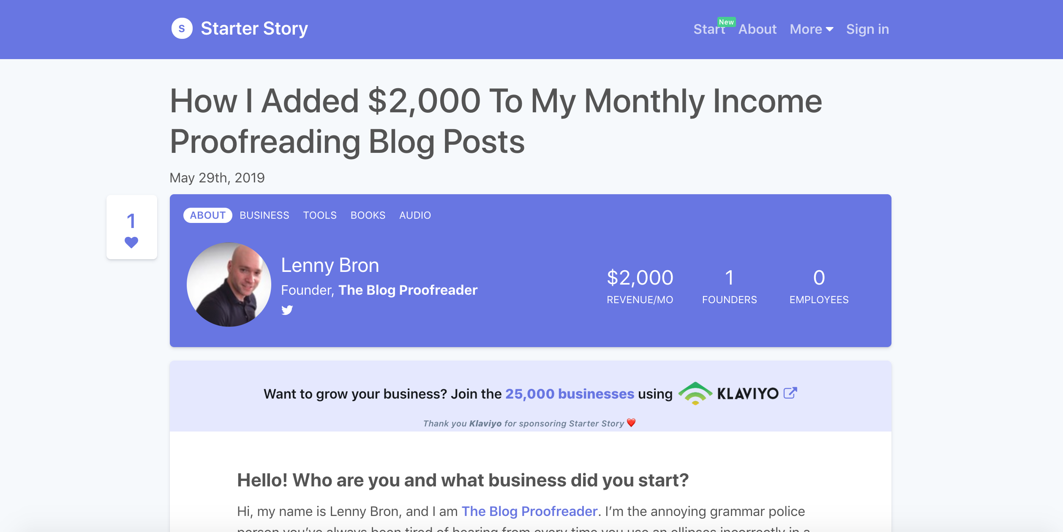This screenshot has width=1063, height=532.
Task: Open the TOOLS tab
Action: tap(319, 215)
